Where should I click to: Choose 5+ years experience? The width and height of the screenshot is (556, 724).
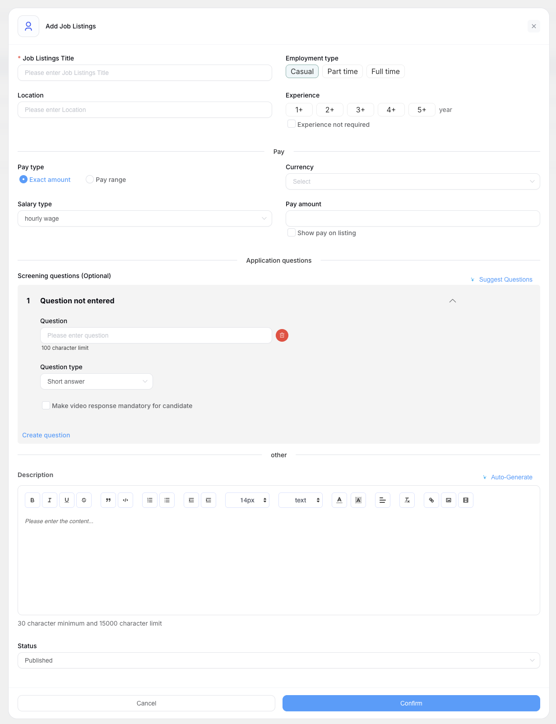click(x=422, y=110)
